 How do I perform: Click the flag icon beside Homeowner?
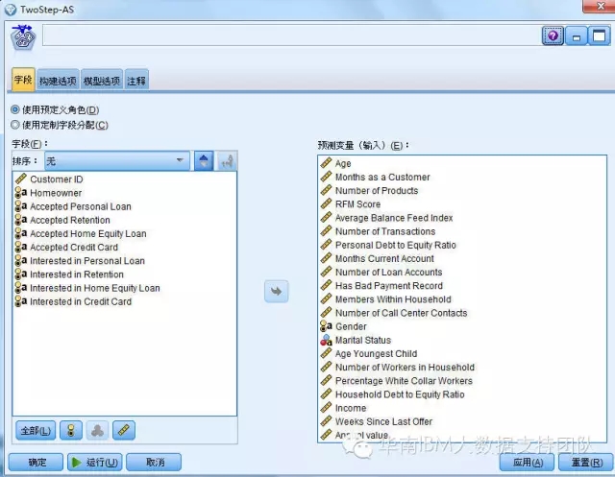(x=21, y=193)
